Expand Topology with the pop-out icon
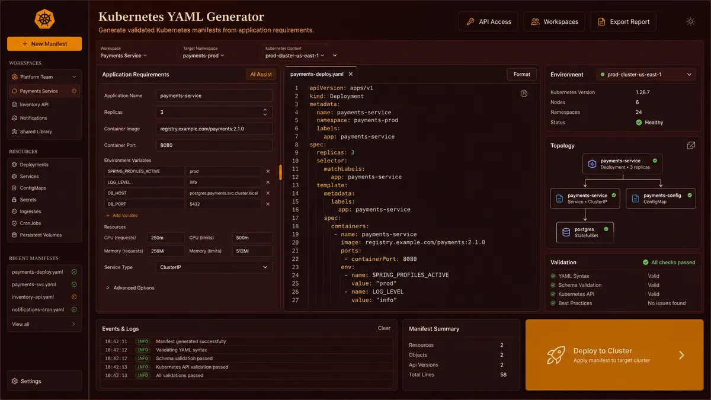711x400 pixels. [x=691, y=145]
